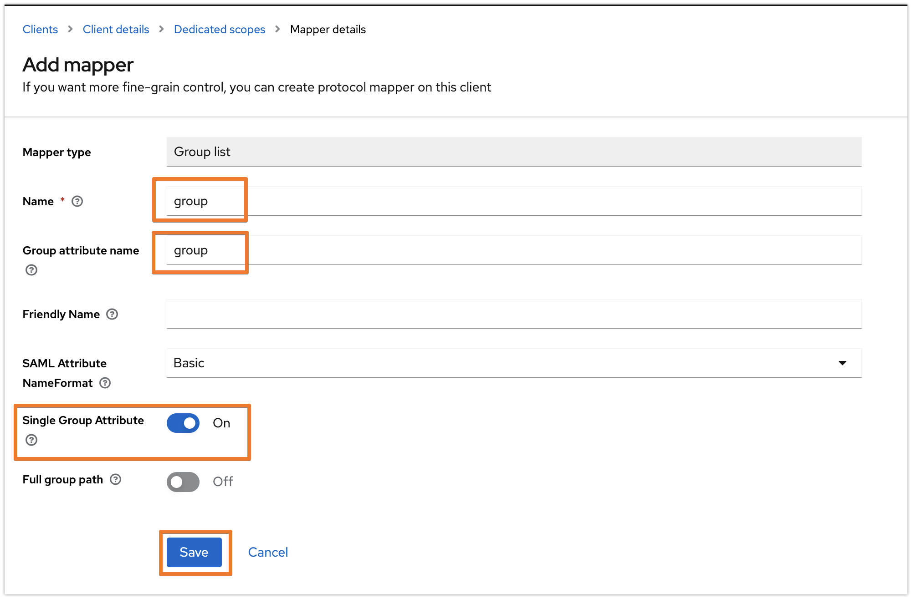The height and width of the screenshot is (599, 912).
Task: Click into the Name text field
Action: pyautogui.click(x=514, y=201)
